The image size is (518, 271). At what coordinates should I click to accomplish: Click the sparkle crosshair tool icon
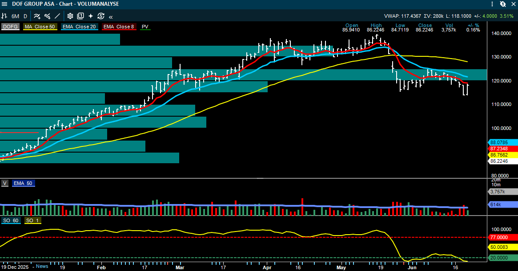point(91,16)
